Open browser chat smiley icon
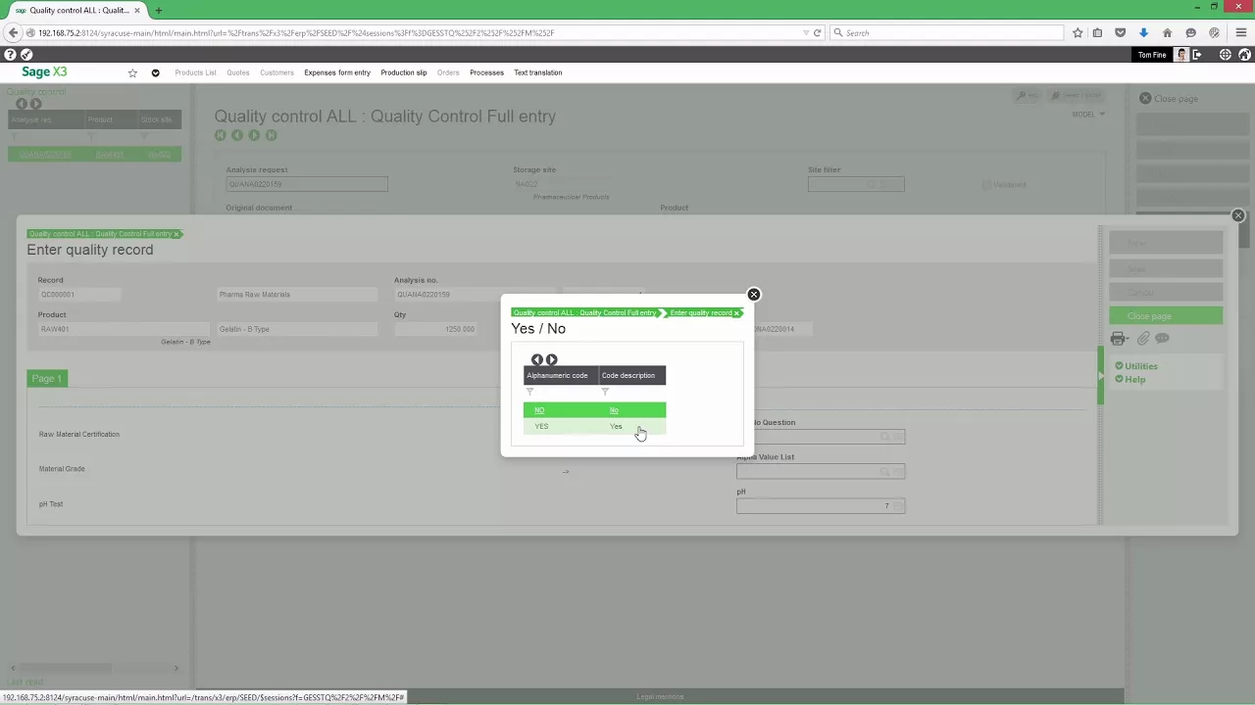Viewport: 1255px width, 705px height. (x=1190, y=32)
